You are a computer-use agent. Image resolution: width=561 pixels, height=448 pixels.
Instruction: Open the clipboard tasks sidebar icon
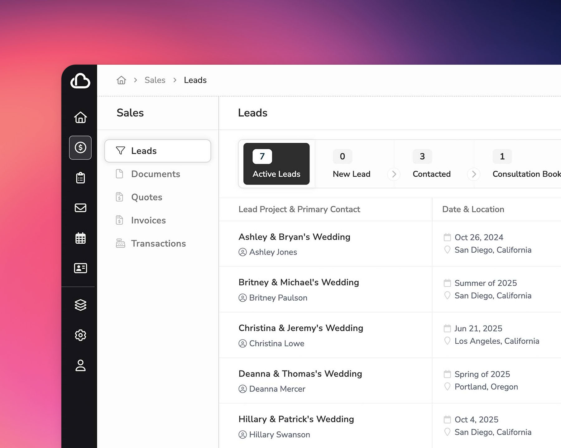[80, 178]
